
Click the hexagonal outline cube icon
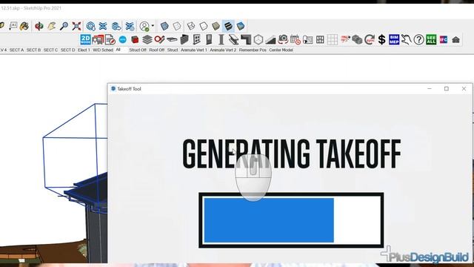(258, 39)
